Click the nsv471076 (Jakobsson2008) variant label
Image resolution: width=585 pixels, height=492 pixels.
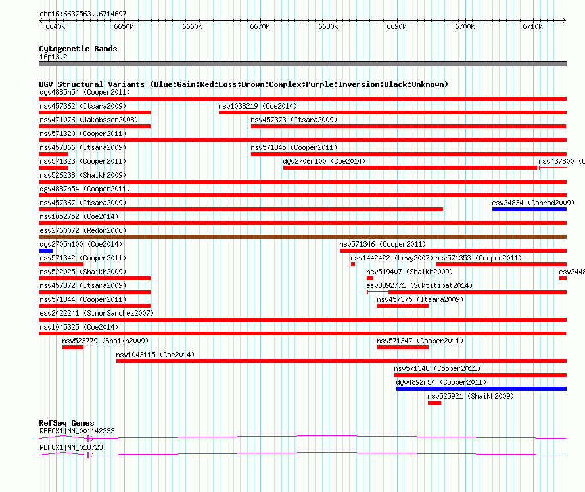[x=89, y=120]
